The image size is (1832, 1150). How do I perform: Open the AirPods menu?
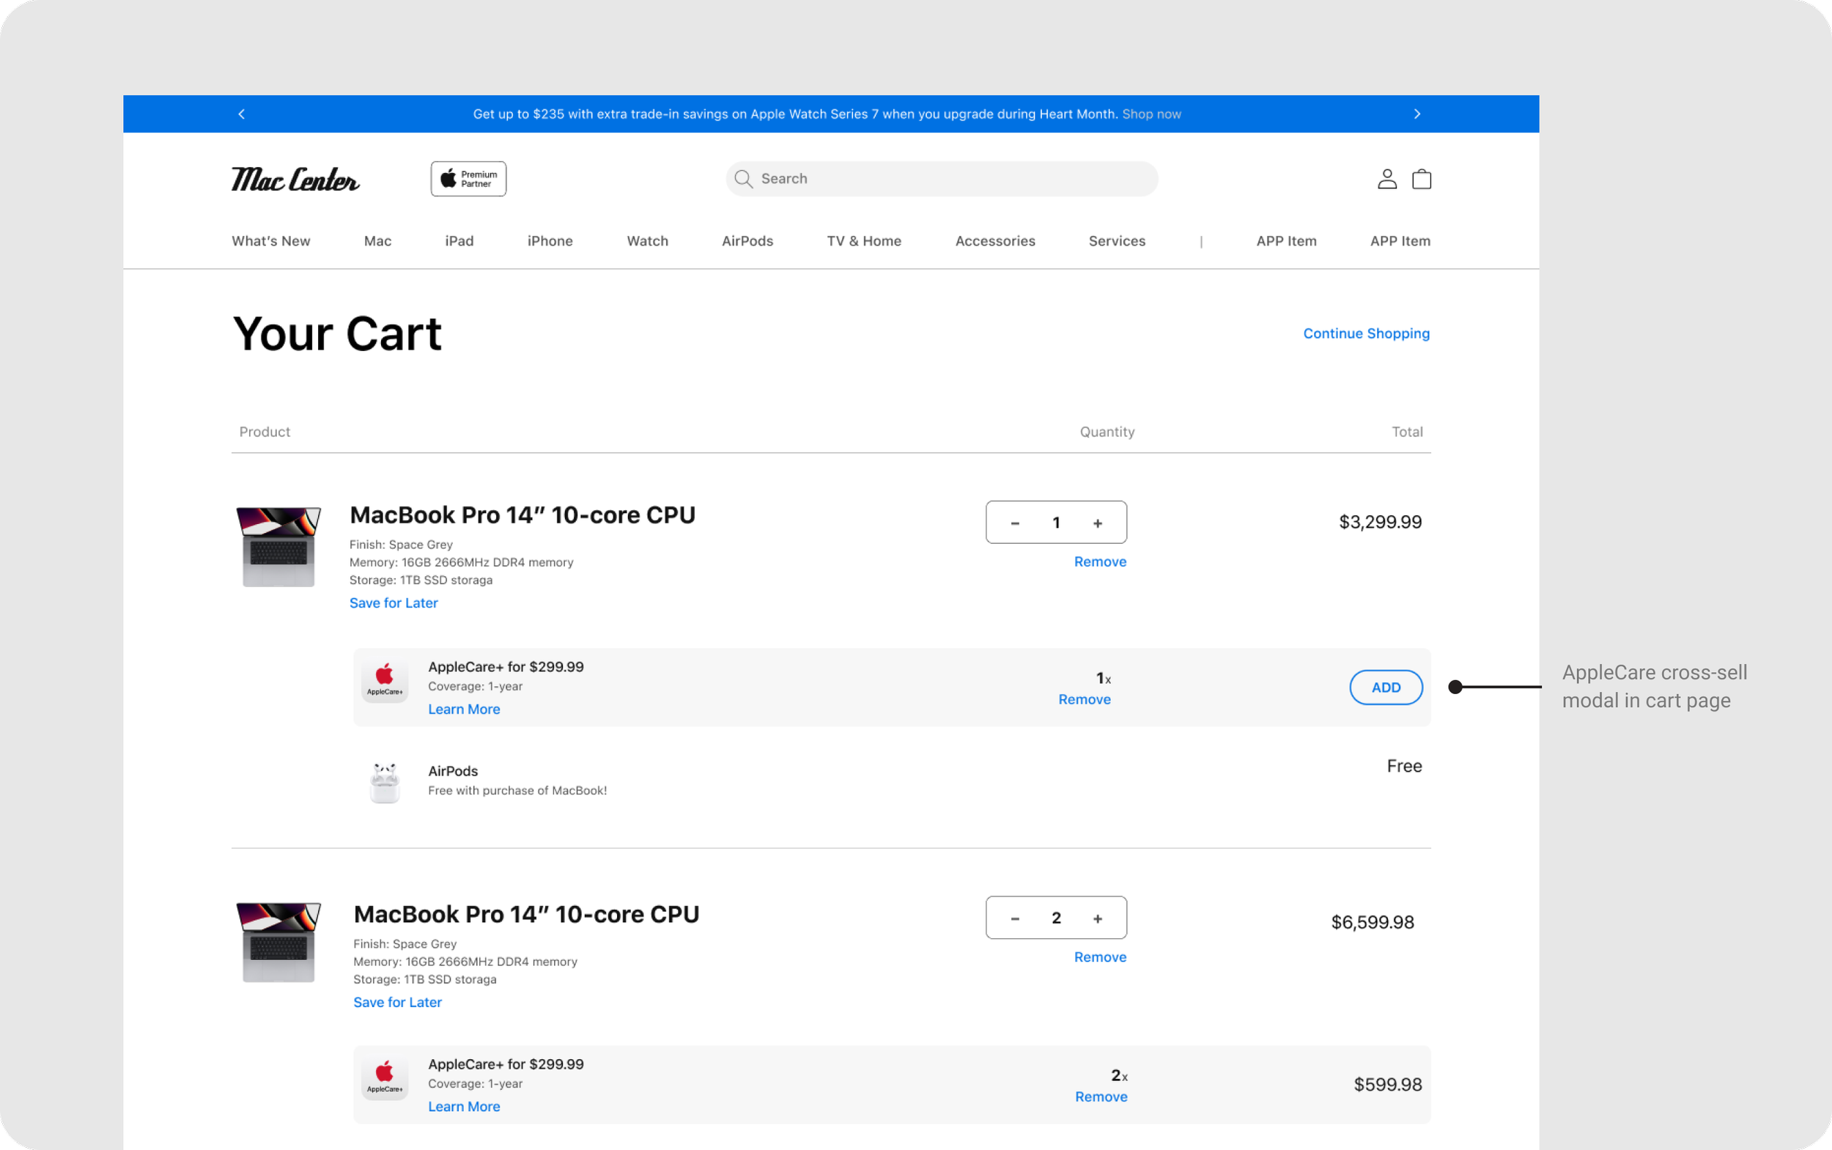point(747,241)
